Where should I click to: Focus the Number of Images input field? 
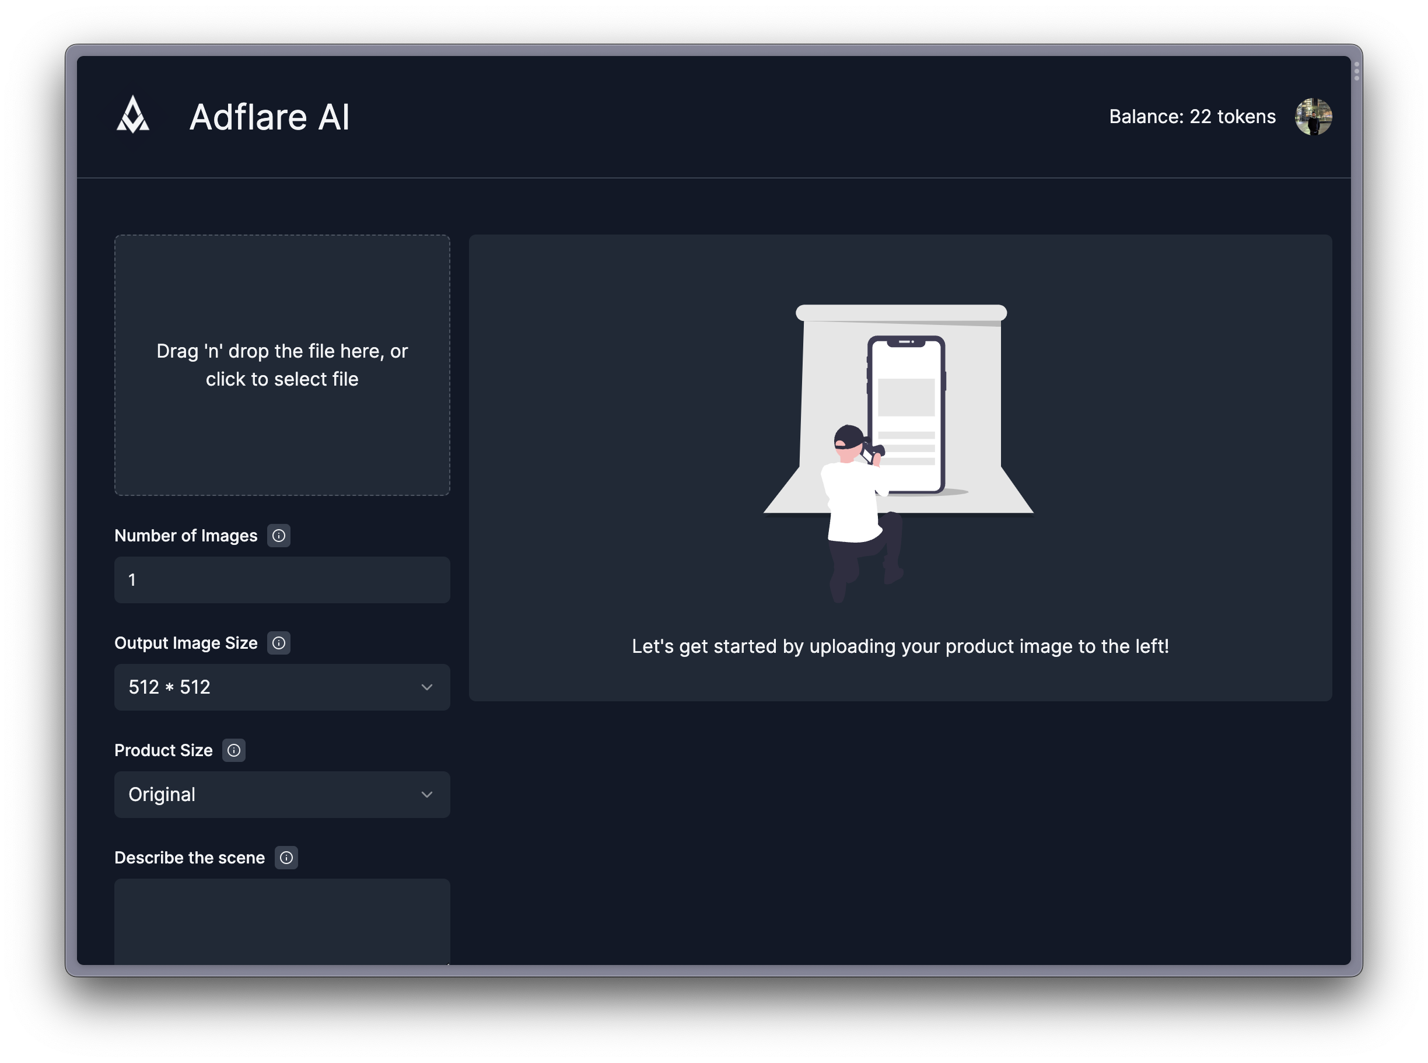click(282, 580)
